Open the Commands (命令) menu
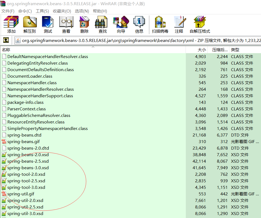This screenshot has height=218, width=261. pyautogui.click(x=25, y=11)
